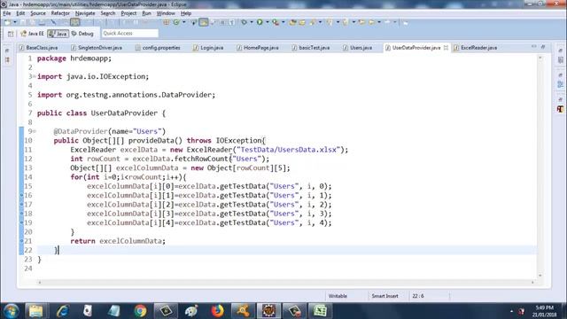Image resolution: width=567 pixels, height=319 pixels.
Task: Minimize the editor area view
Action: (534, 47)
